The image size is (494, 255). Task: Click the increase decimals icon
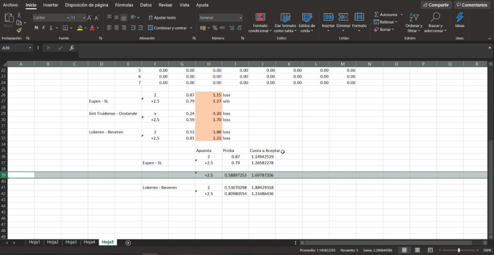click(232, 28)
